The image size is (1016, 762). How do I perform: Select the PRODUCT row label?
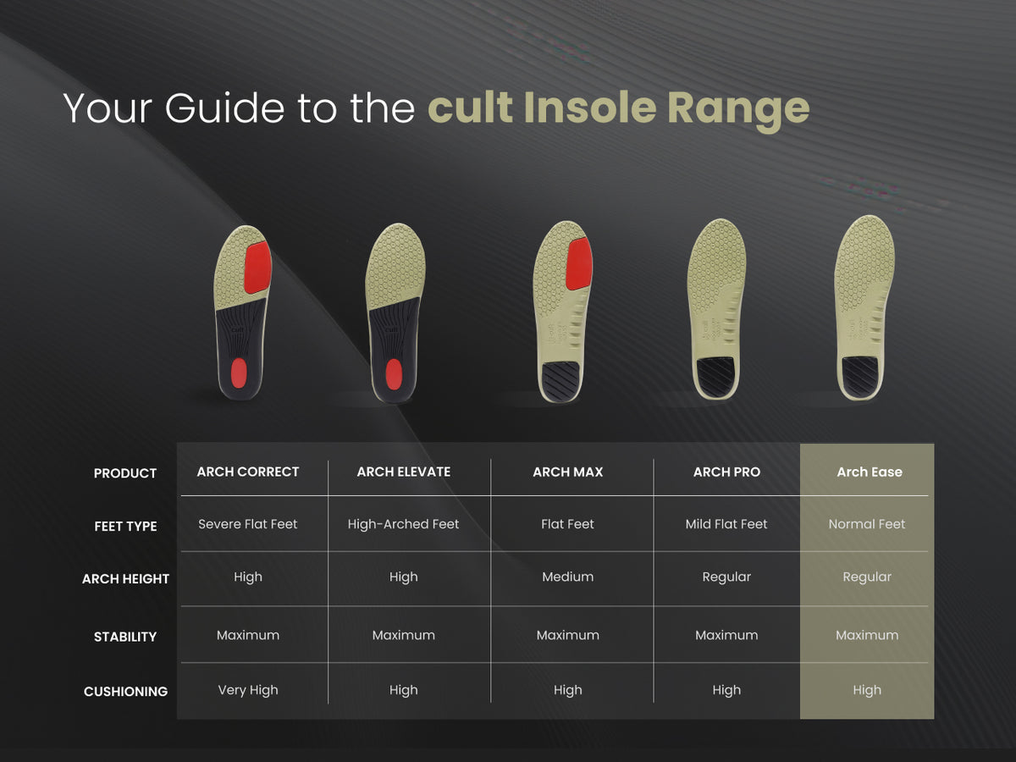pos(125,473)
